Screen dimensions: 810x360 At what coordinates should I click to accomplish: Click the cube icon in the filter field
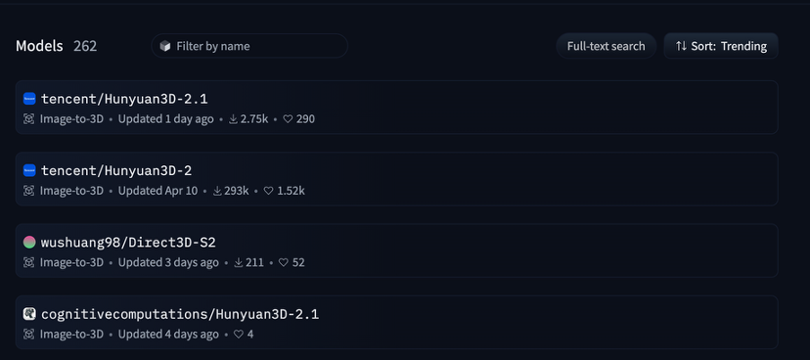(165, 46)
